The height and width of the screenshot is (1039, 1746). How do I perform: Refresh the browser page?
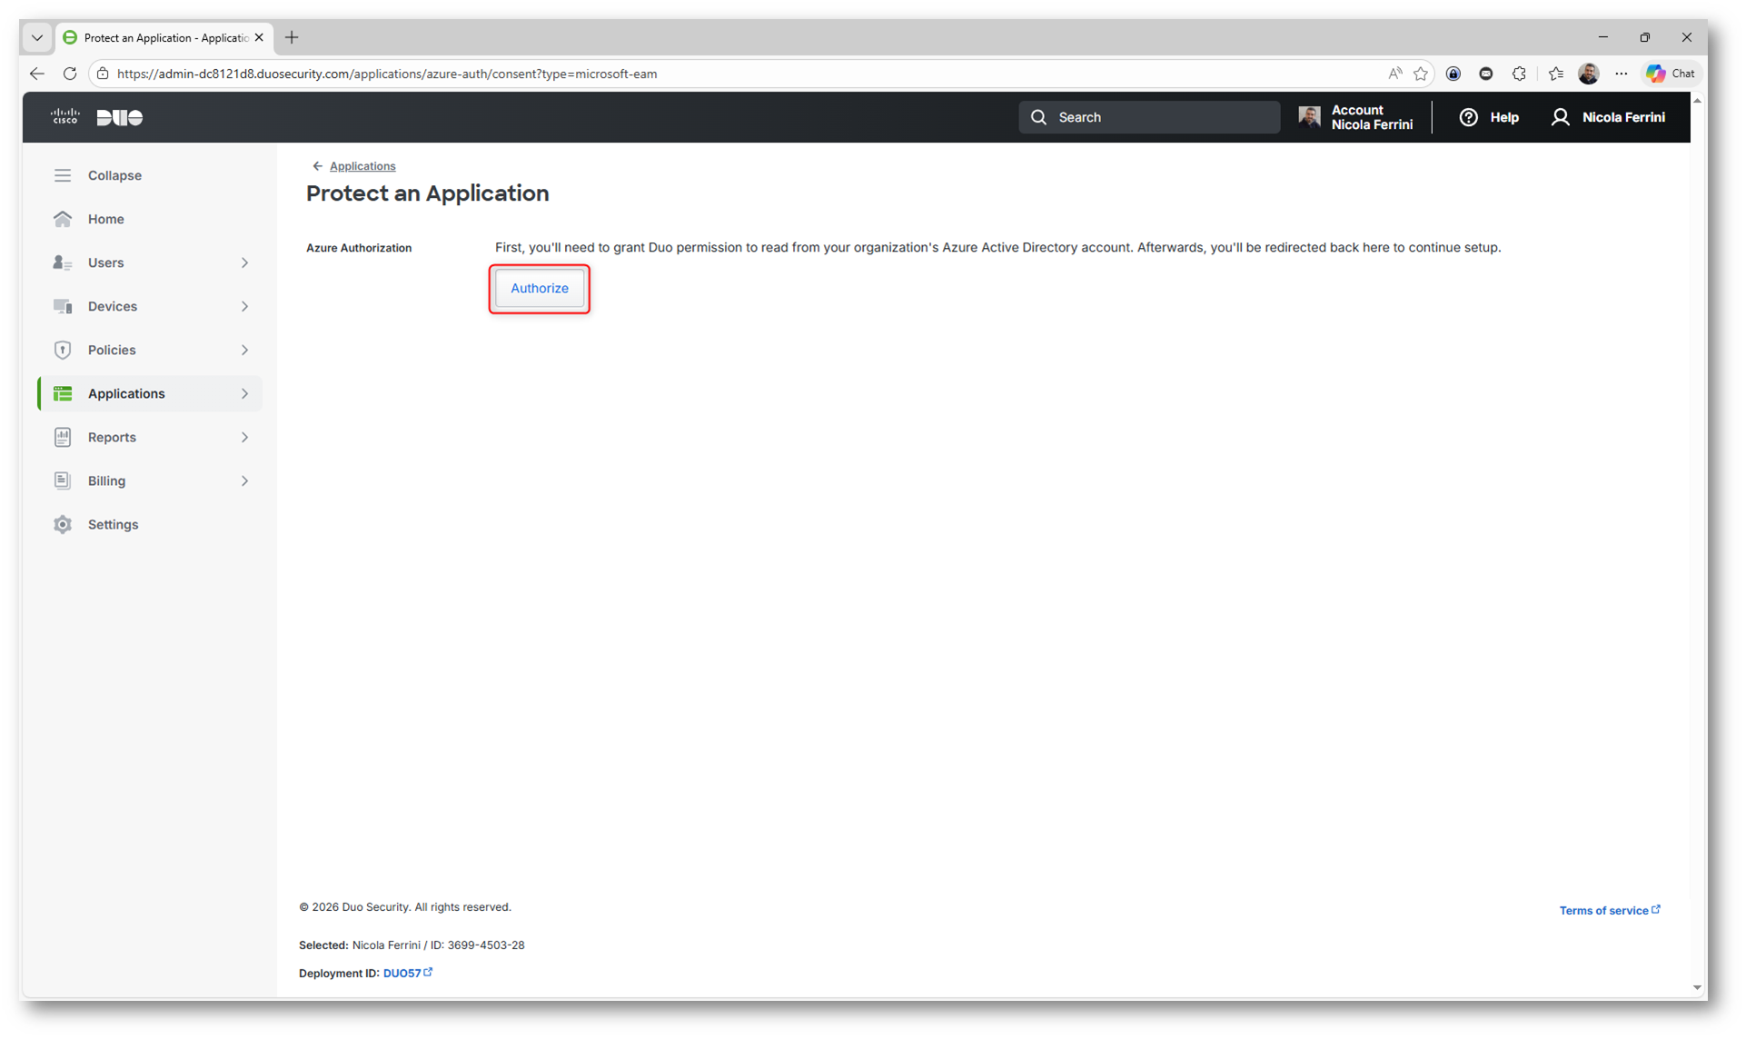pos(70,74)
